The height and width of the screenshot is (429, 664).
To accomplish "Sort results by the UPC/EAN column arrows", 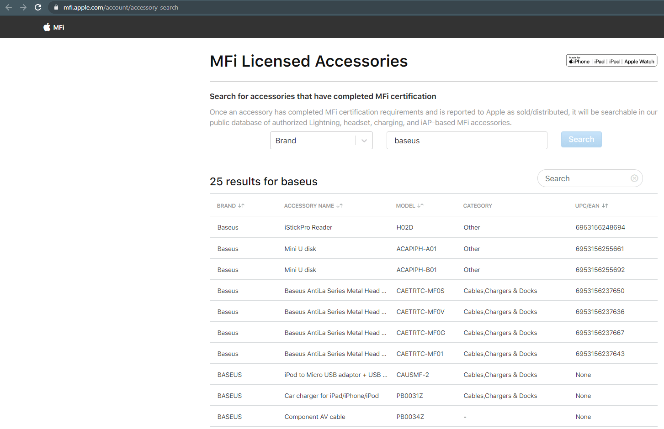I will coord(605,206).
